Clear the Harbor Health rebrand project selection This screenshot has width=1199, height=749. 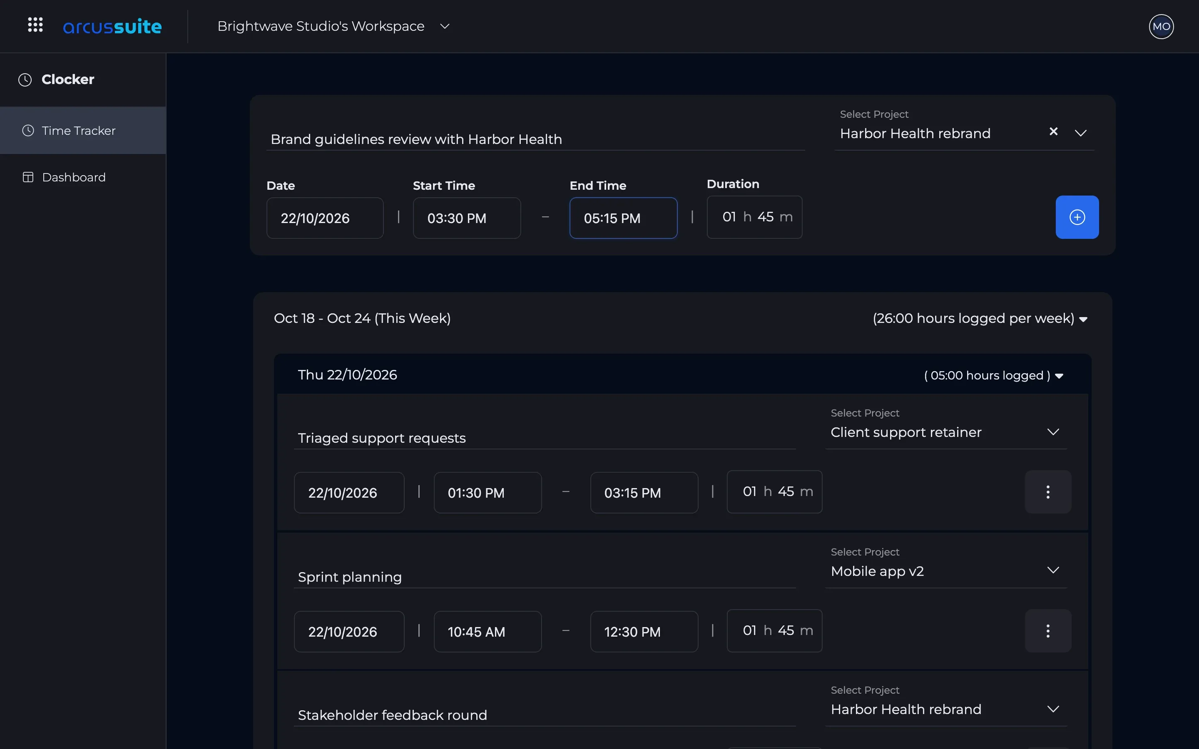1053,131
